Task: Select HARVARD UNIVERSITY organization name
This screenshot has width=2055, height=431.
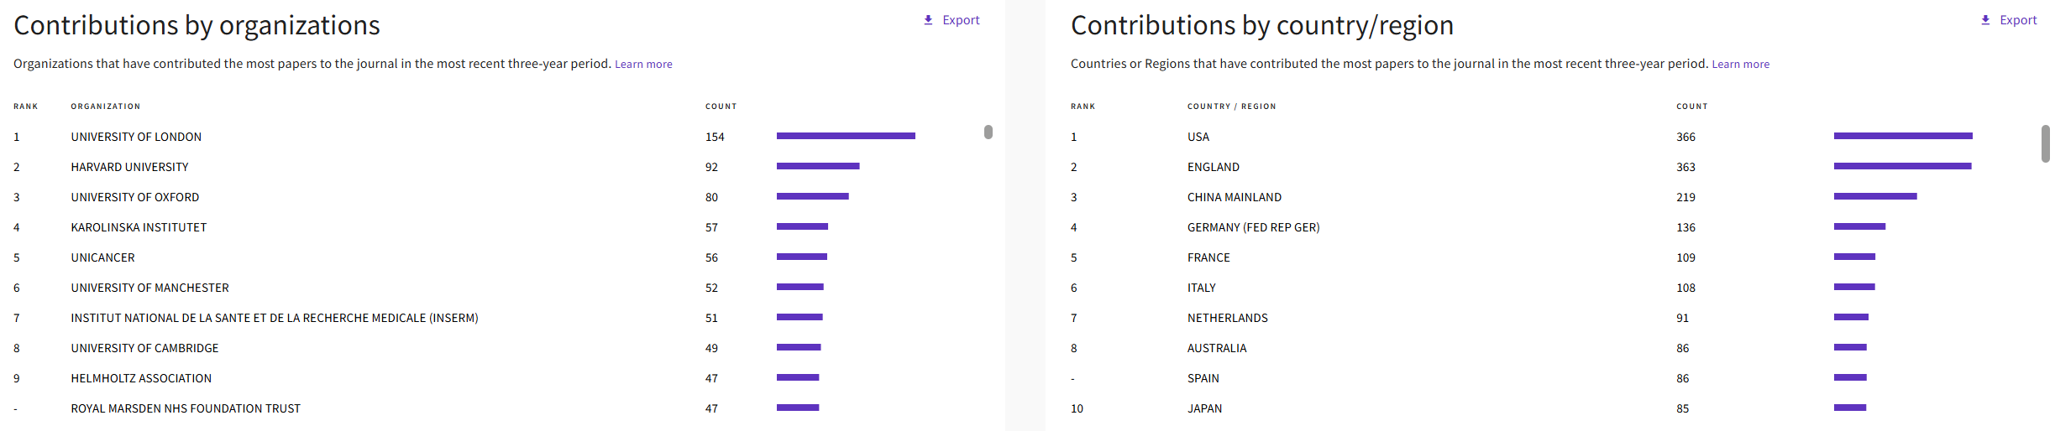Action: click(x=129, y=167)
